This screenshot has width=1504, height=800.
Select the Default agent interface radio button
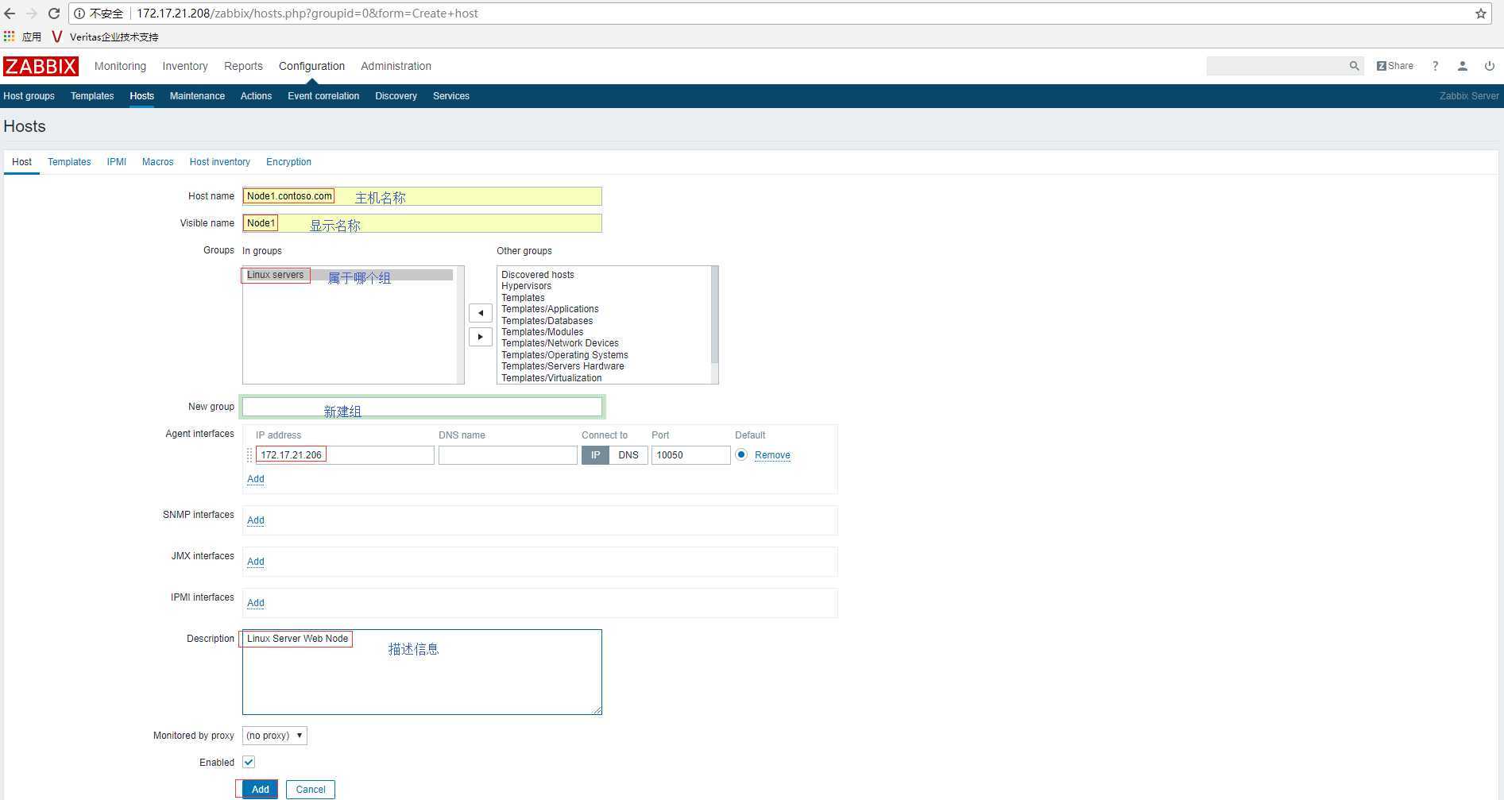(x=741, y=454)
